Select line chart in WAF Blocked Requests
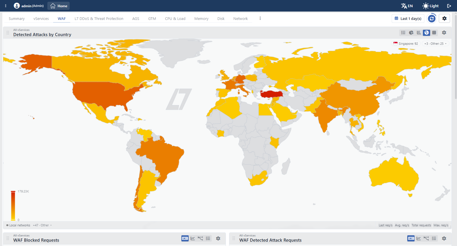The image size is (457, 246). pyautogui.click(x=193, y=238)
